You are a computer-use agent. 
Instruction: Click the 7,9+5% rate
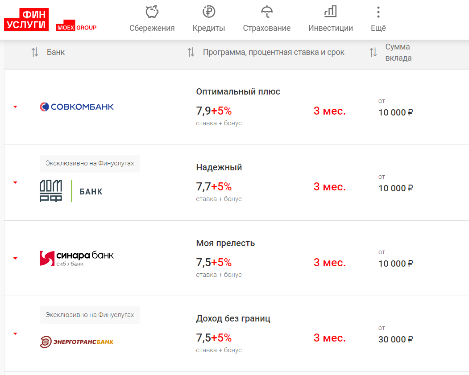(214, 111)
